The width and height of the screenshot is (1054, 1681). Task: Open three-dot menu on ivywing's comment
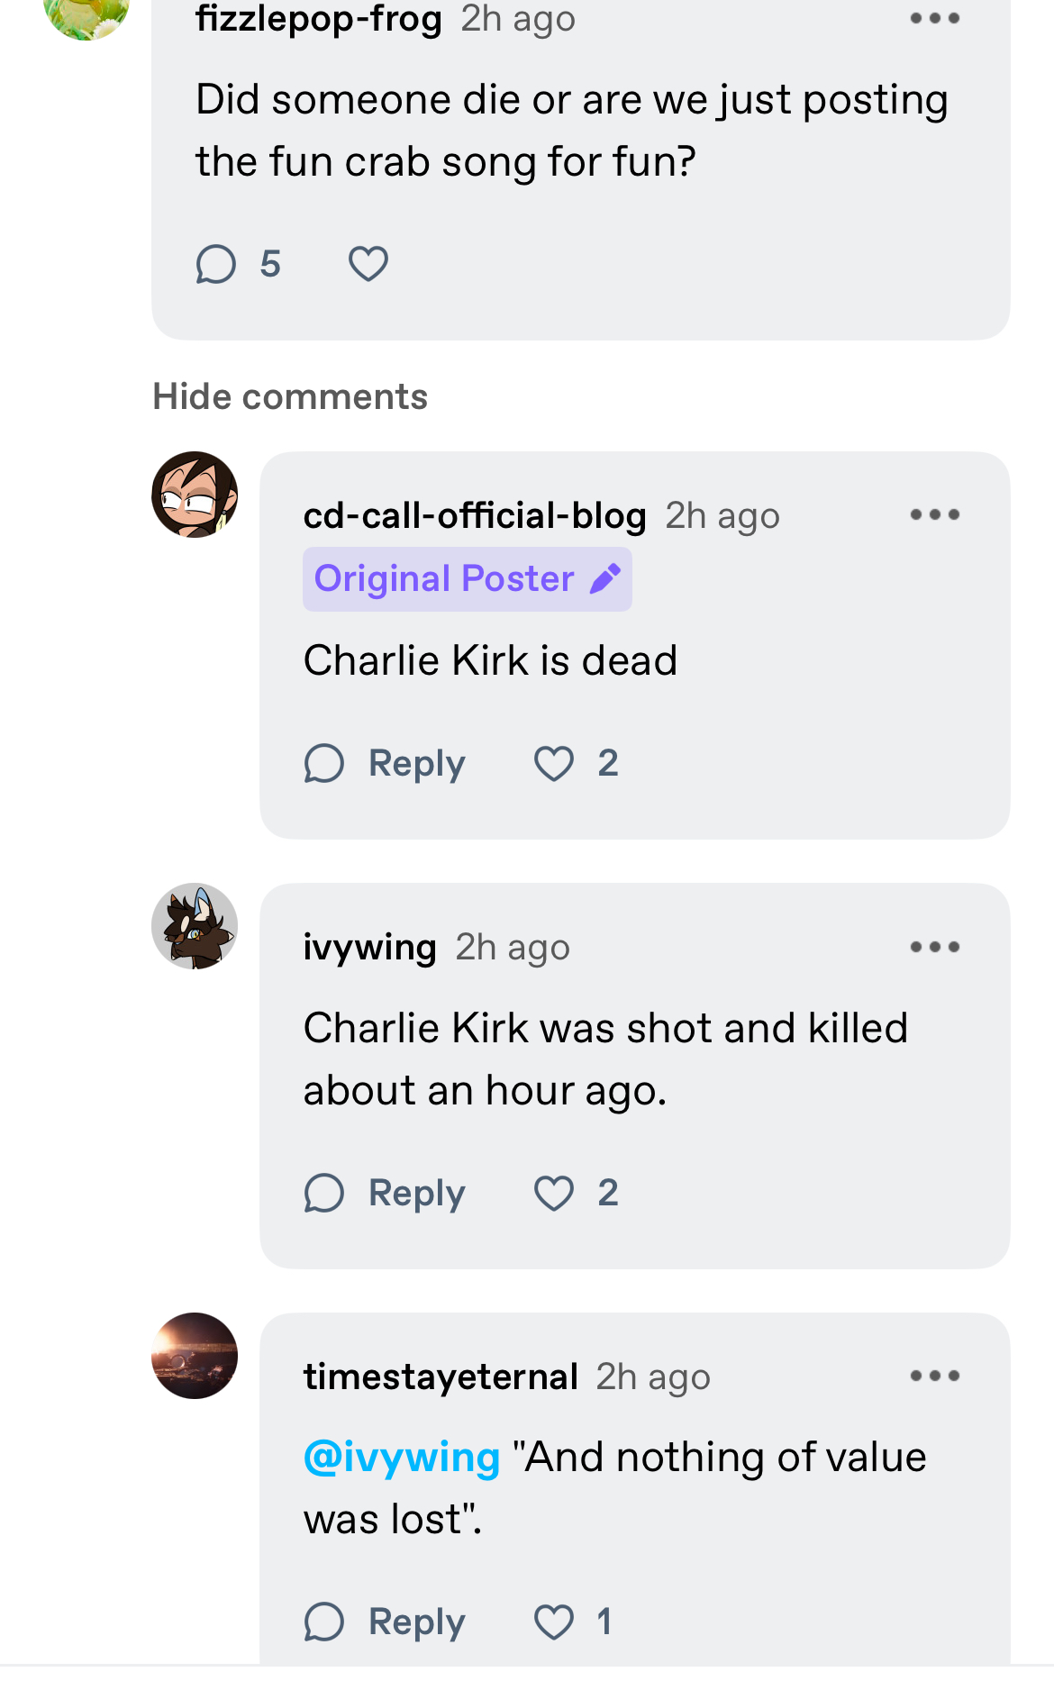pyautogui.click(x=934, y=947)
